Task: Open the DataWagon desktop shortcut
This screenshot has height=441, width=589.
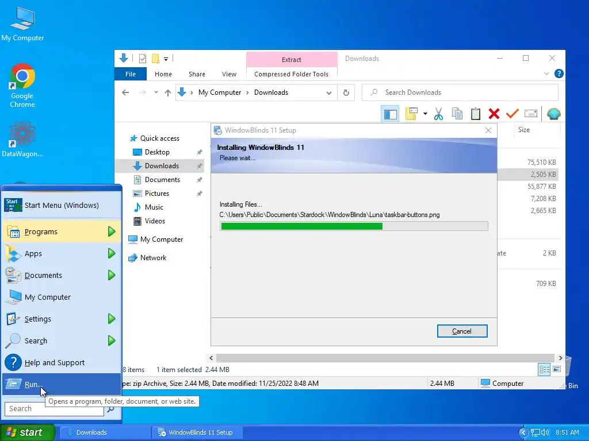Action: (x=22, y=139)
